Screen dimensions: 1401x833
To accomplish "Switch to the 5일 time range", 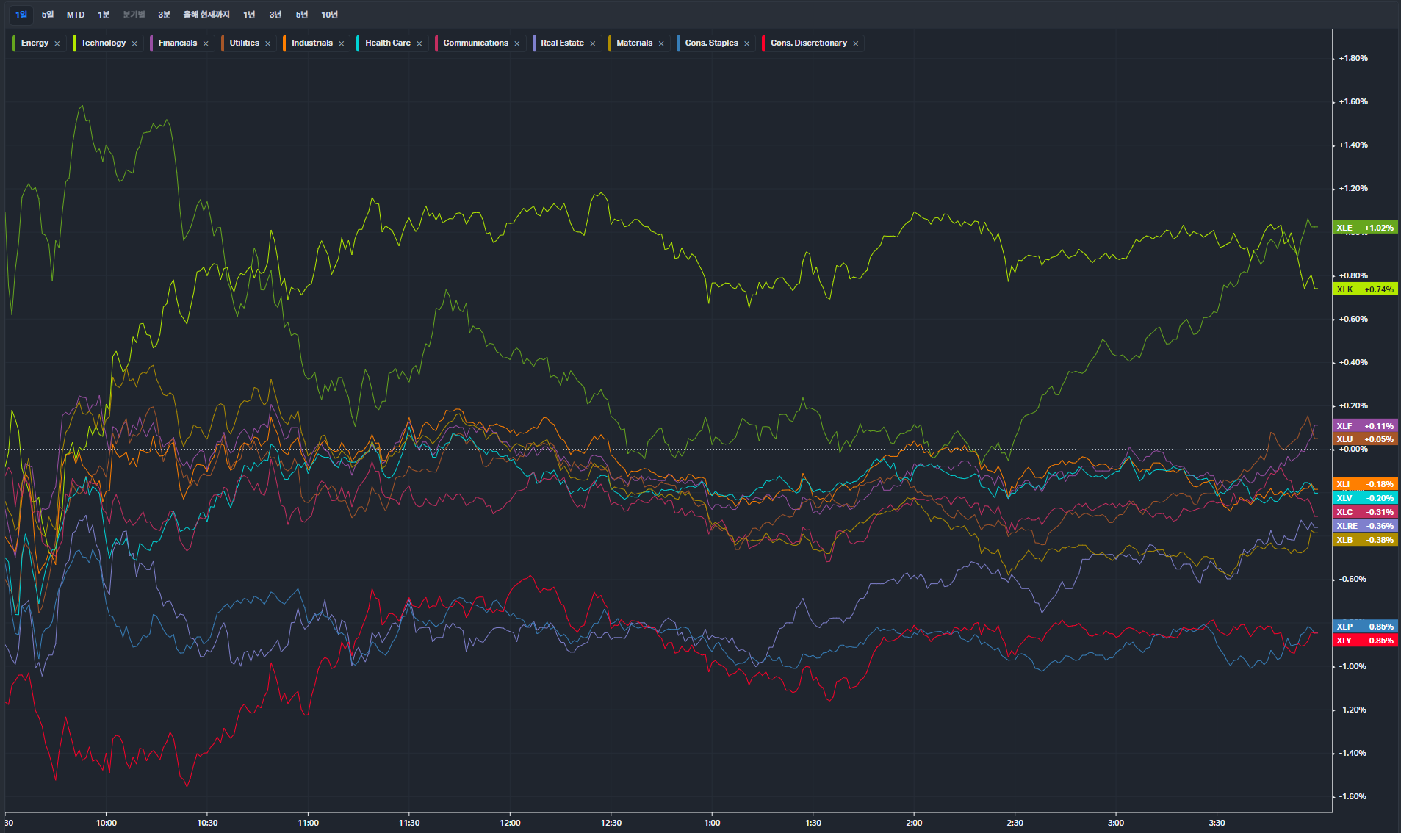I will 48,15.
